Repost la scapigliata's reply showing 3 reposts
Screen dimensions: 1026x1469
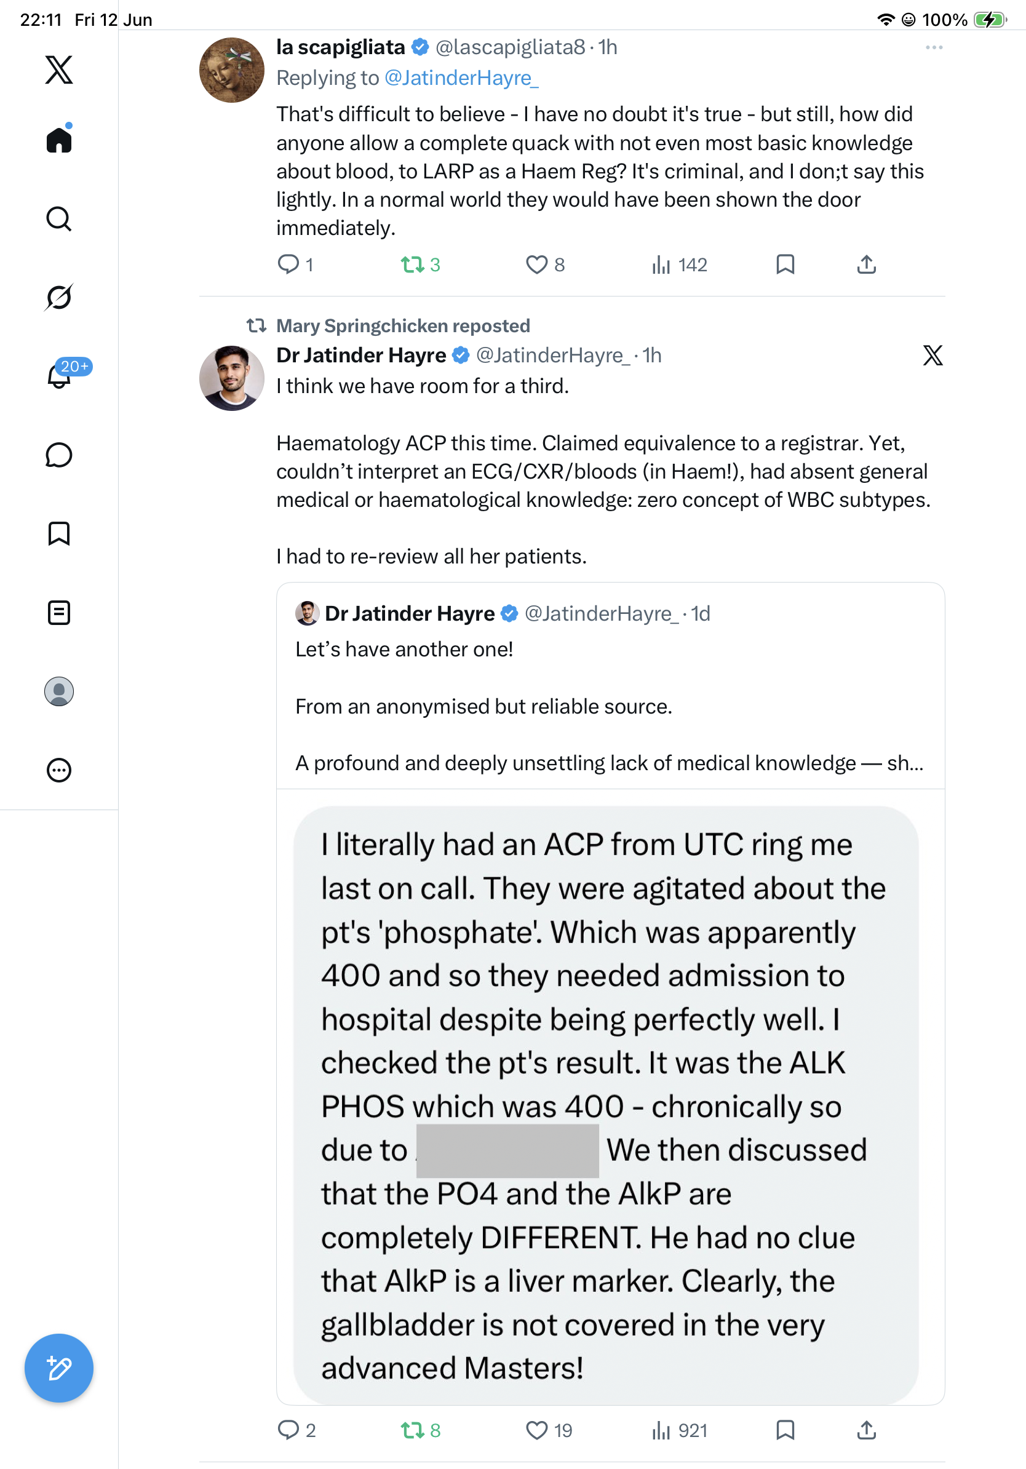point(420,265)
